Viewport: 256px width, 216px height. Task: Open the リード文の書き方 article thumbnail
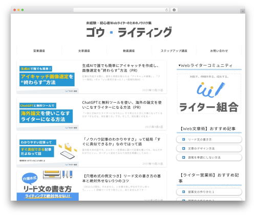48,186
